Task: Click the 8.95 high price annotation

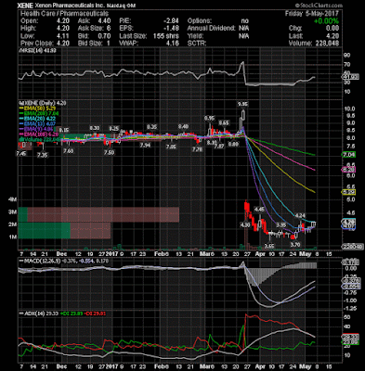Action: point(209,119)
